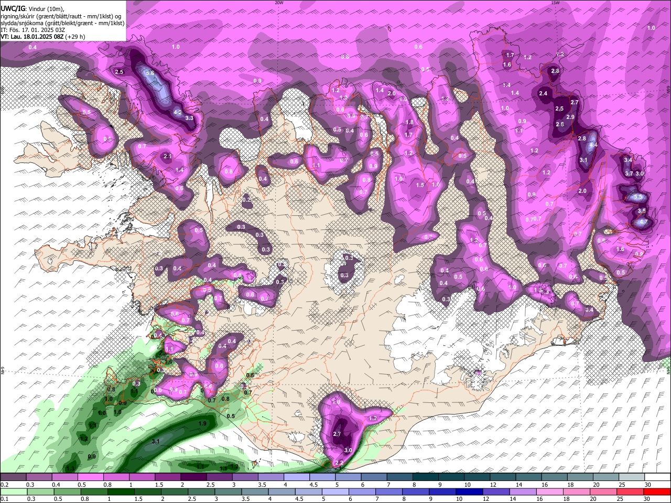Pick the lightest green 0.1 rain scale swatch
Viewport: 671px width, 503px height.
[x=13, y=492]
